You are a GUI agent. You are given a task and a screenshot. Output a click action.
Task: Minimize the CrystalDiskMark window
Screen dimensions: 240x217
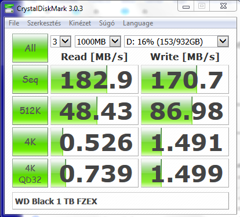(186, 6)
